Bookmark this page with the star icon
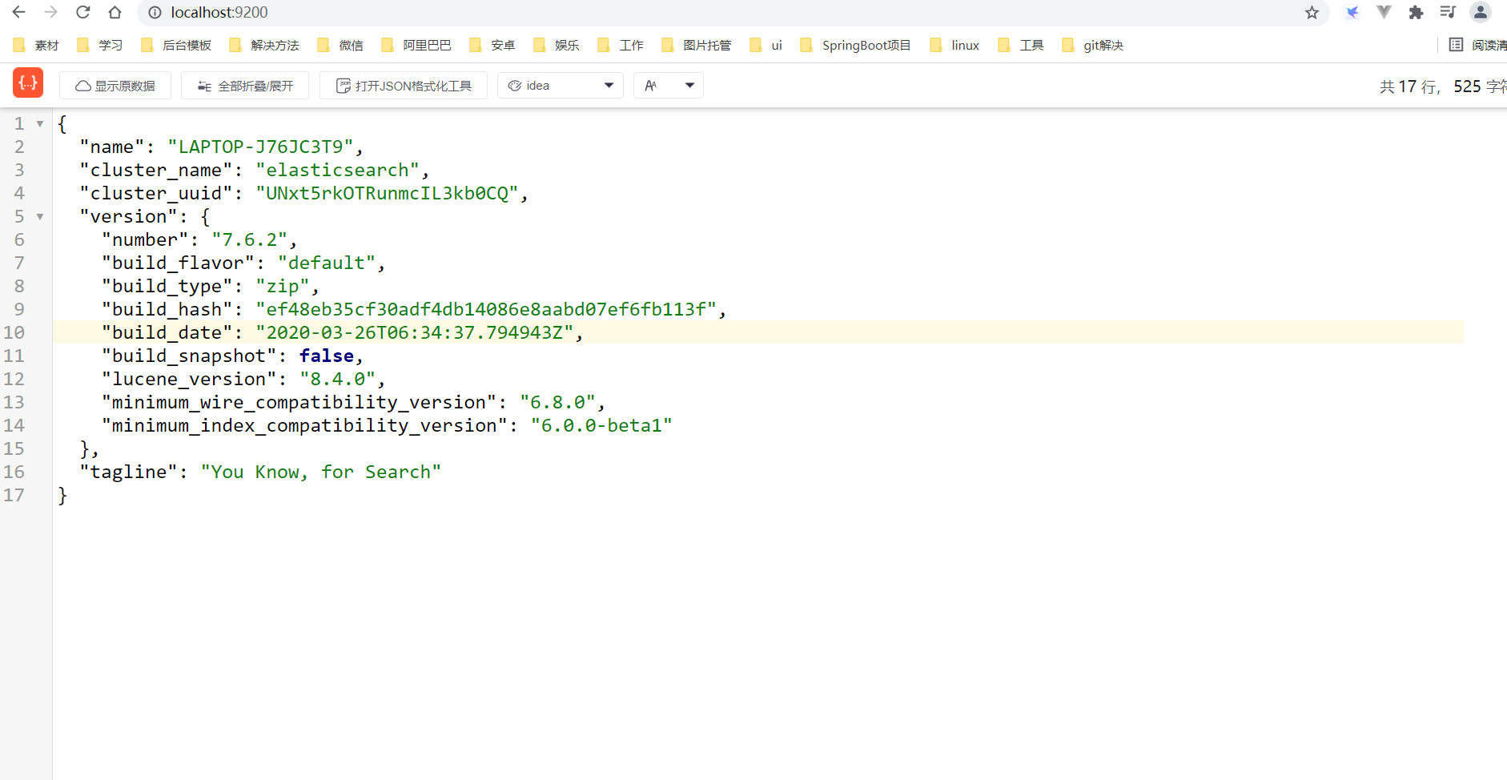Screen dimensions: 1507x780 (x=1312, y=12)
